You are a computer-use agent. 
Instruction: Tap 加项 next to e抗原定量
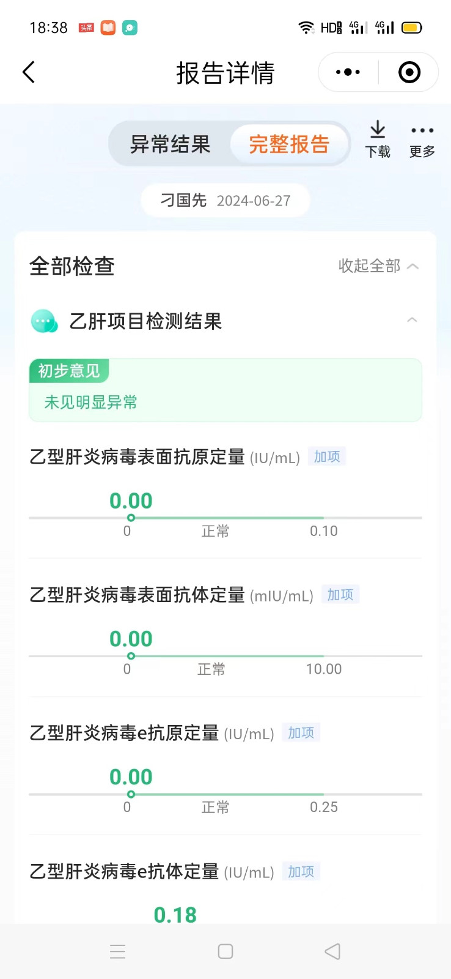point(301,733)
